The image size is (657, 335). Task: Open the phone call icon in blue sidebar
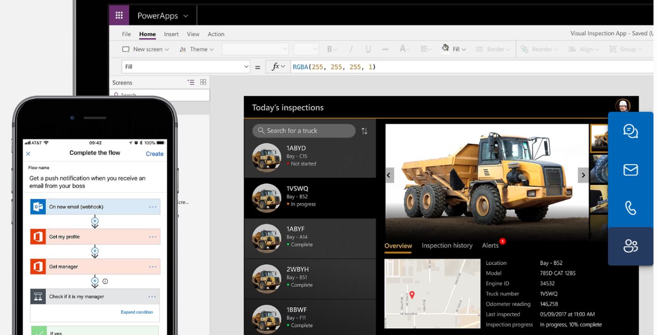(x=630, y=208)
